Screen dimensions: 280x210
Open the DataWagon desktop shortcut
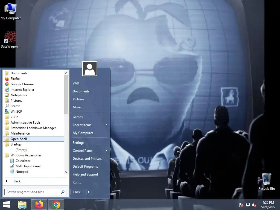click(10, 39)
